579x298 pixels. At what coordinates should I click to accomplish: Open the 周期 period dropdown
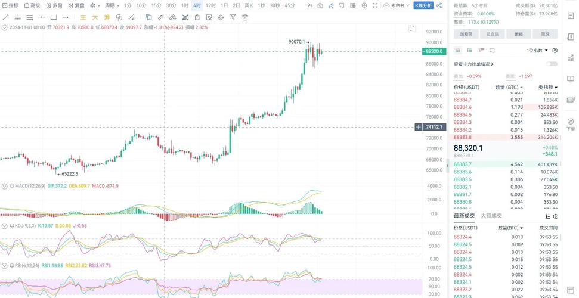click(112, 5)
